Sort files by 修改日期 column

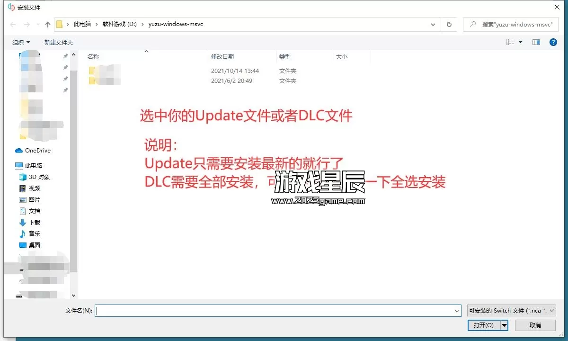click(x=222, y=56)
